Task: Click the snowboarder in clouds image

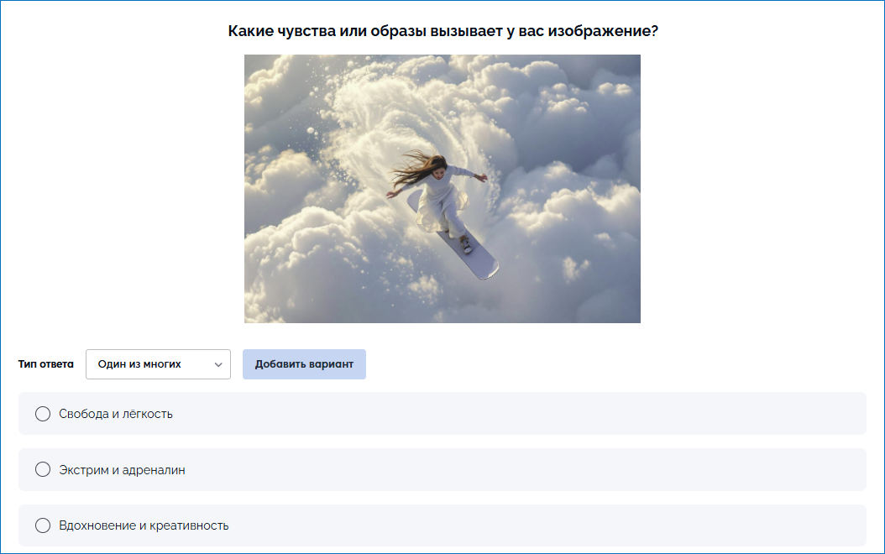Action: [442, 188]
